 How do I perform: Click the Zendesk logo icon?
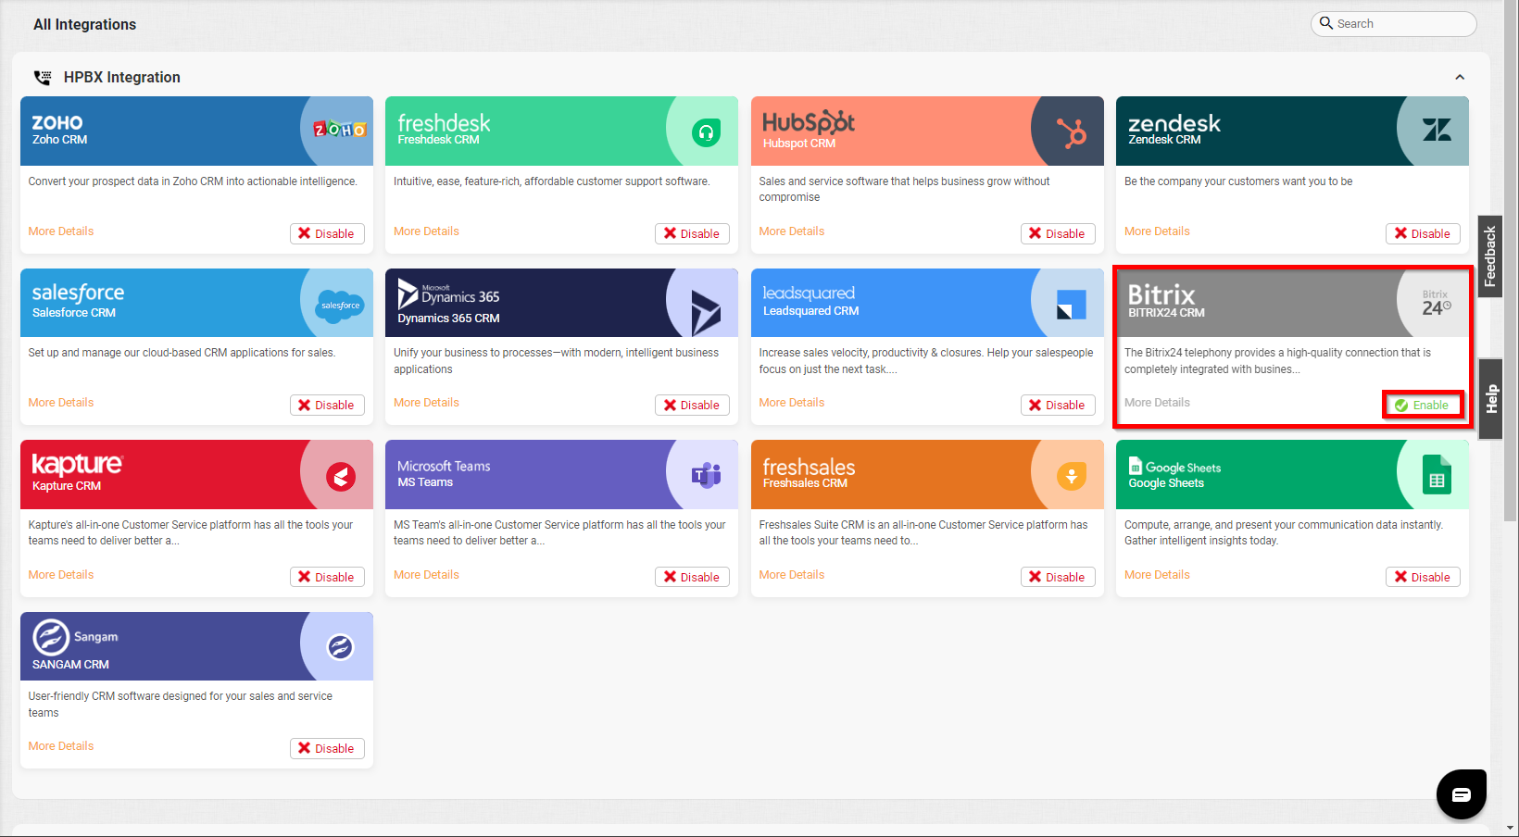click(x=1437, y=131)
